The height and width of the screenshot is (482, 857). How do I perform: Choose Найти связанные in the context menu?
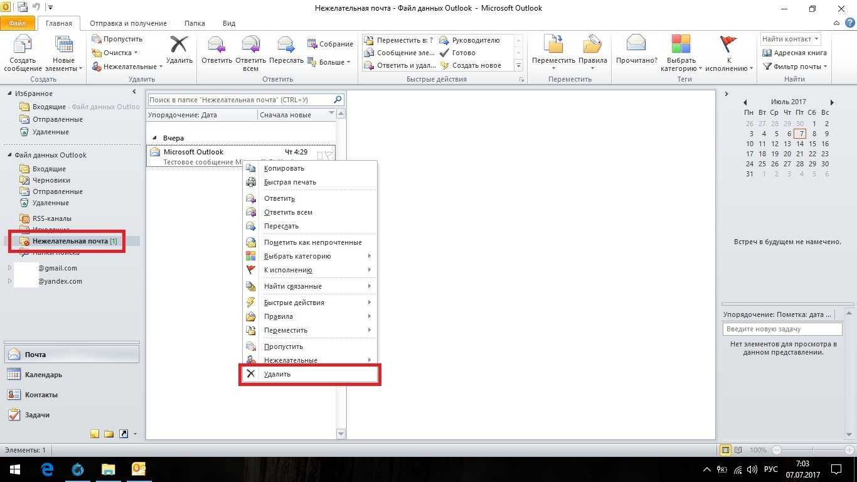(x=310, y=286)
